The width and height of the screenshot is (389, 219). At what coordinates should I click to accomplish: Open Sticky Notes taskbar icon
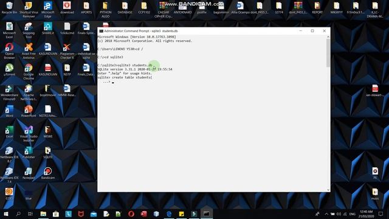coord(181,214)
